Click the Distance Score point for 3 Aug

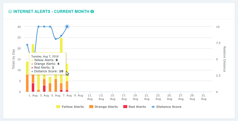pos(44,27)
